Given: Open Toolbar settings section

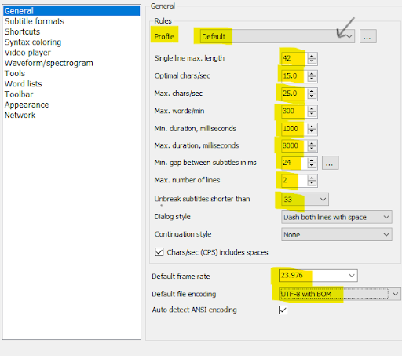Looking at the screenshot, I should tap(19, 94).
